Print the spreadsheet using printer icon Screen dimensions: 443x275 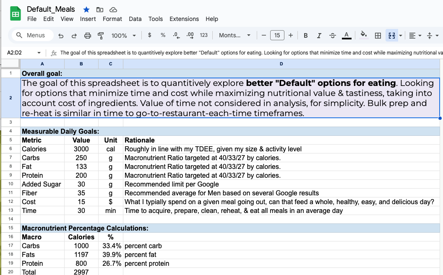tap(87, 36)
